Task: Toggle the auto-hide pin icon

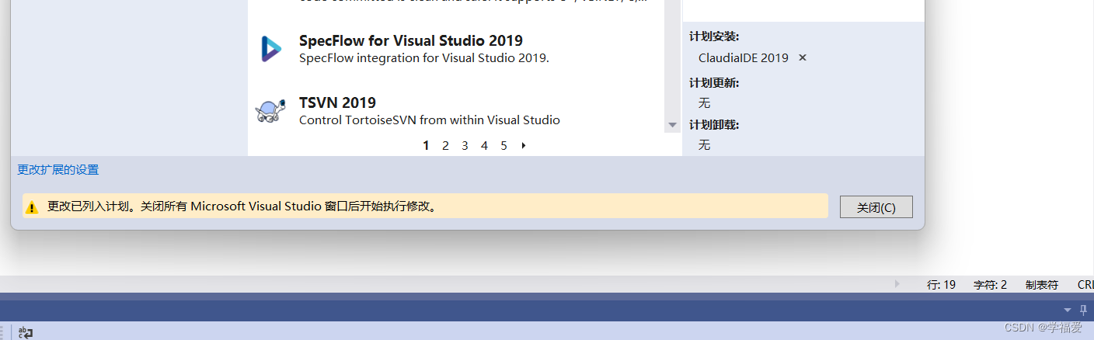Action: tap(1083, 311)
